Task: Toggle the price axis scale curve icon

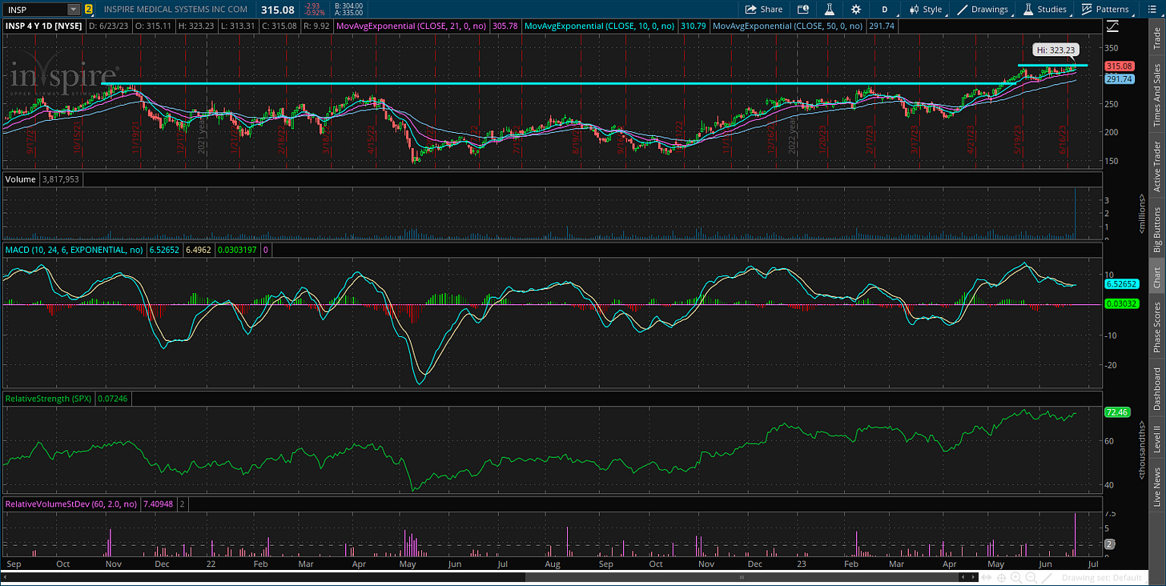Action: coord(1112,26)
